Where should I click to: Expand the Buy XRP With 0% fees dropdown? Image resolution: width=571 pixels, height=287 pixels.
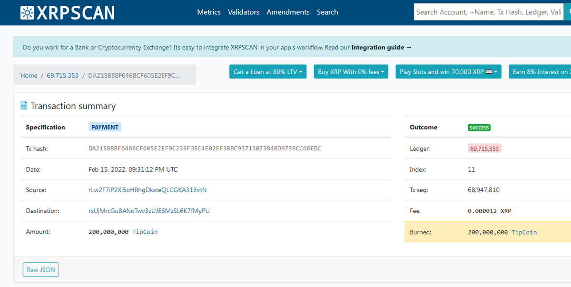pos(351,72)
